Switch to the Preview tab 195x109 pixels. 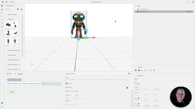pos(12,2)
